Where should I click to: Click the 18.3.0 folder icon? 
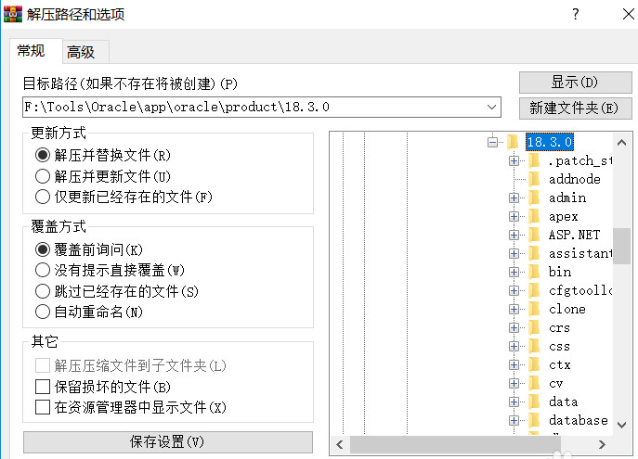tap(512, 142)
